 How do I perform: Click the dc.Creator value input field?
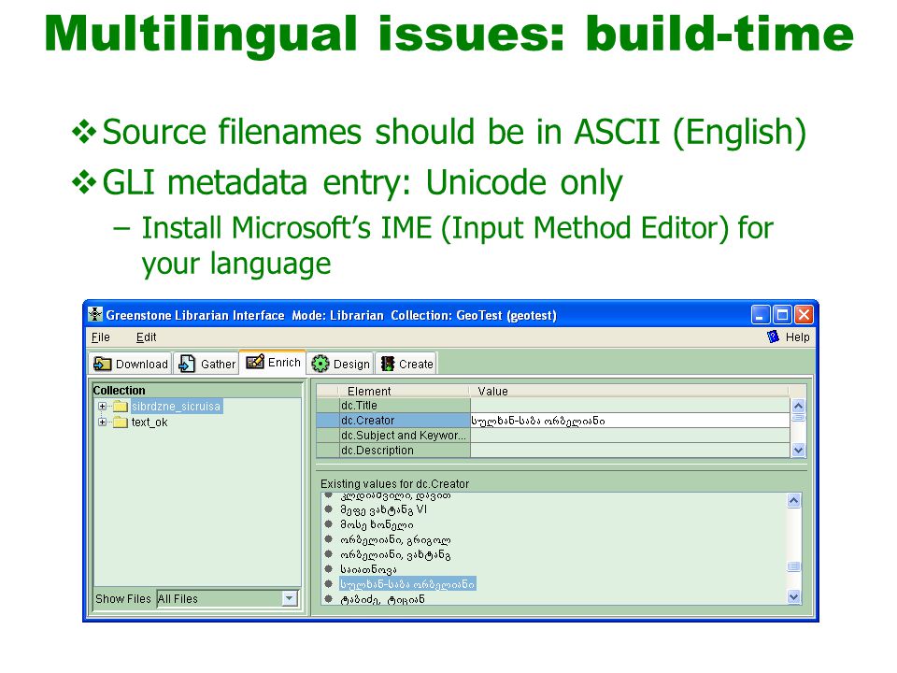[630, 420]
